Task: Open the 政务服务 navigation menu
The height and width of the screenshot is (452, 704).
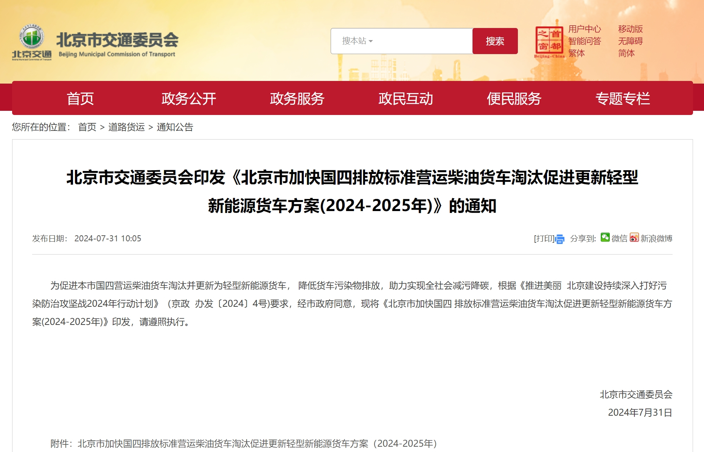Action: point(297,98)
